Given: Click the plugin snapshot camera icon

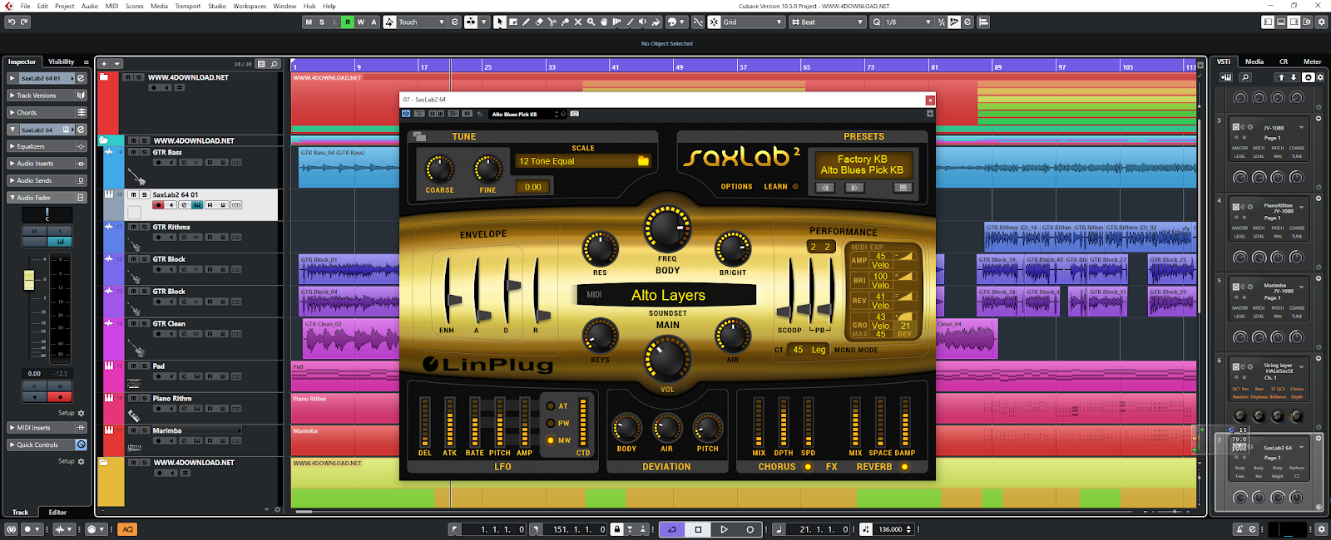Looking at the screenshot, I should 574,114.
